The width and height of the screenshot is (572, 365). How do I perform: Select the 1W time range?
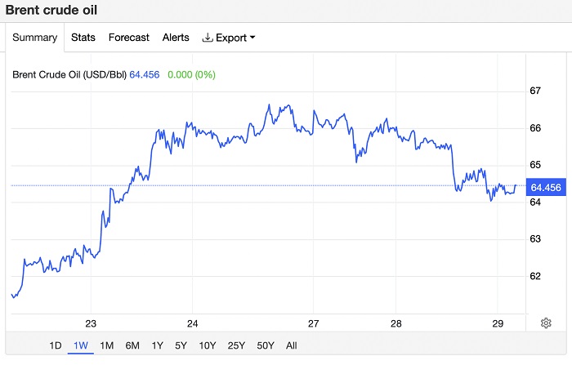(x=81, y=345)
